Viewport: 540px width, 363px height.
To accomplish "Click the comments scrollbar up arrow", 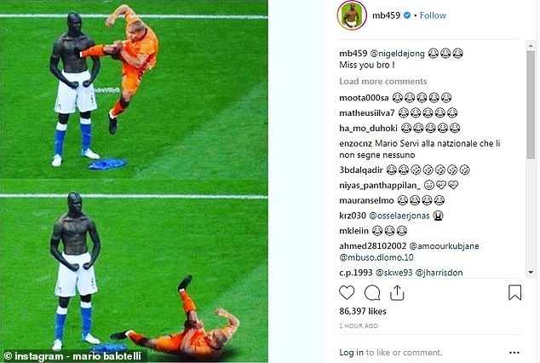I will [x=531, y=46].
